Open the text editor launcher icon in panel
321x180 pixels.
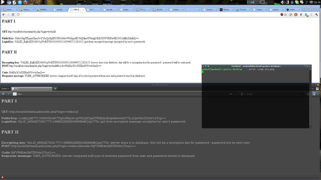point(14,2)
